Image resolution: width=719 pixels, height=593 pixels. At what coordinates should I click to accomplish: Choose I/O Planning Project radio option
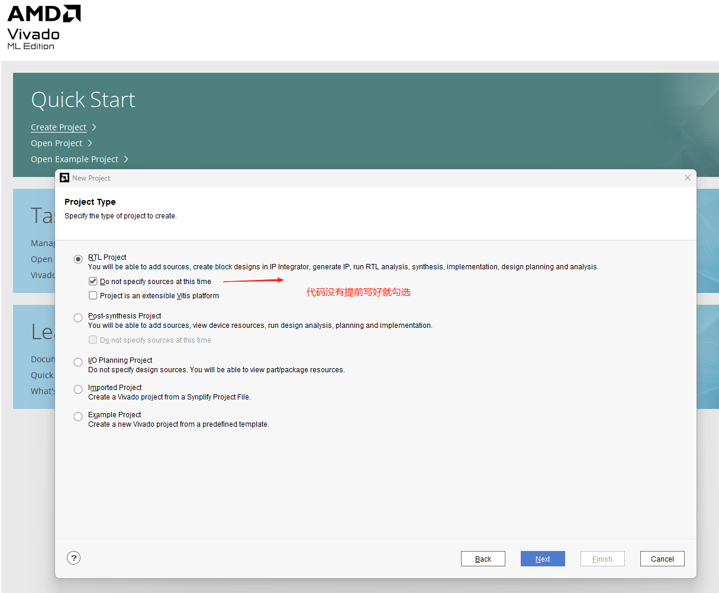click(78, 362)
